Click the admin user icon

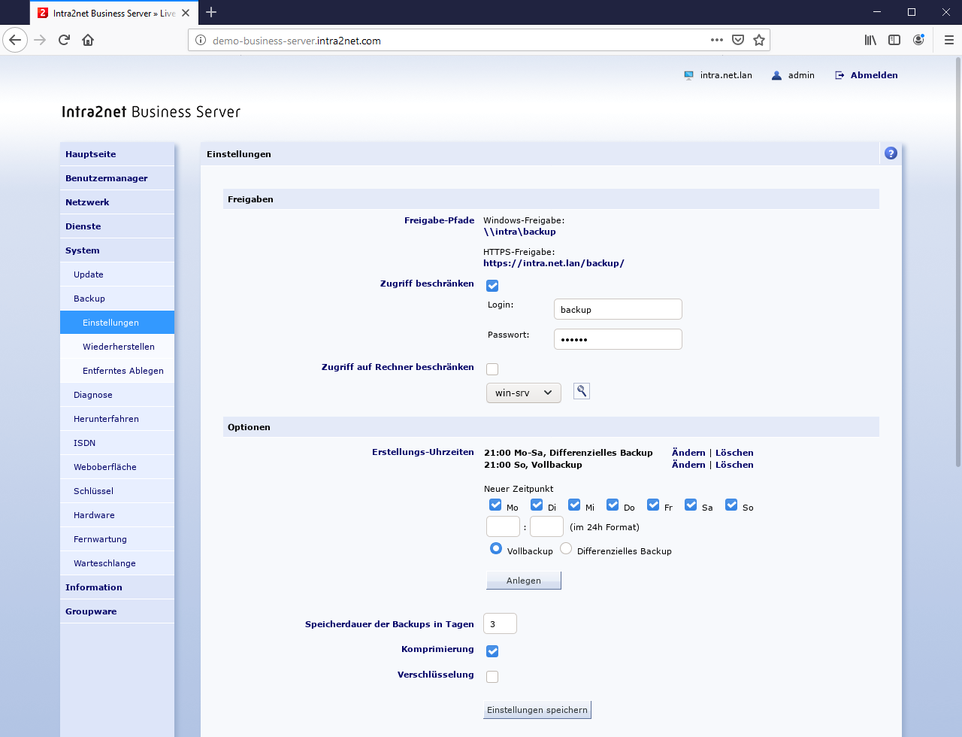tap(776, 75)
